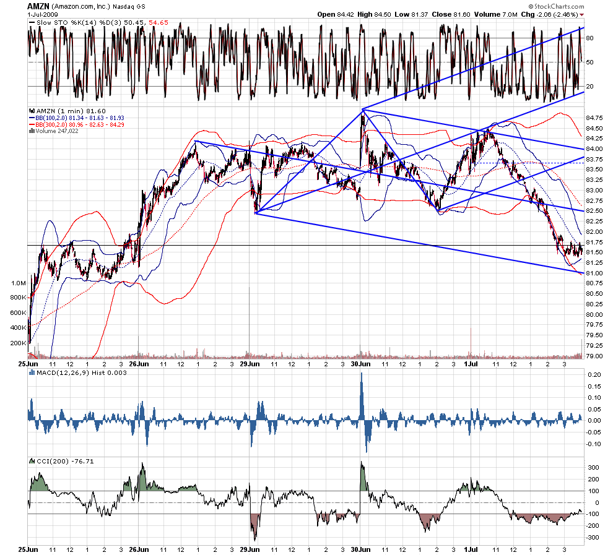Click the Slow STO %K(14) %D(3) legend

pyautogui.click(x=102, y=23)
